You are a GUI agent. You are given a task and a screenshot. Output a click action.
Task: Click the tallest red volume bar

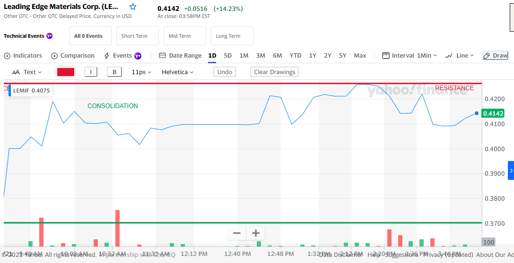(x=117, y=228)
